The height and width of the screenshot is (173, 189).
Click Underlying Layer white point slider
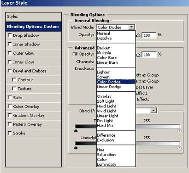[179, 148]
